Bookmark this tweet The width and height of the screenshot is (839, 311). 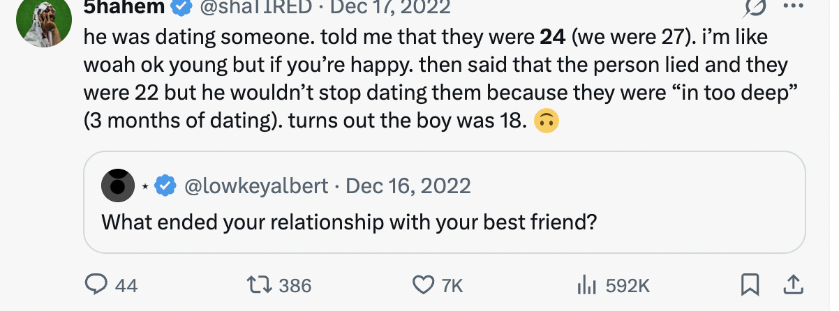750,285
